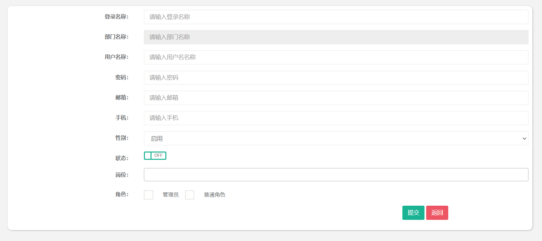The width and height of the screenshot is (542, 241).
Task: Click the 手机 label text
Action: (x=122, y=118)
